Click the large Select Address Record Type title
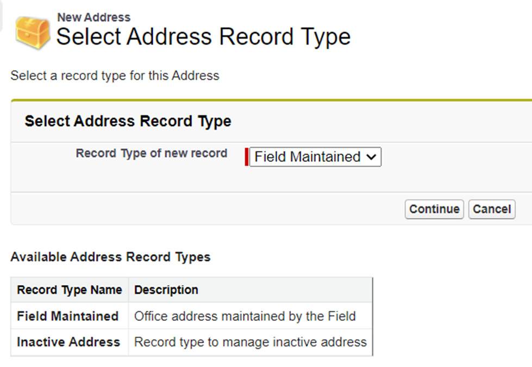This screenshot has width=532, height=367. (204, 36)
